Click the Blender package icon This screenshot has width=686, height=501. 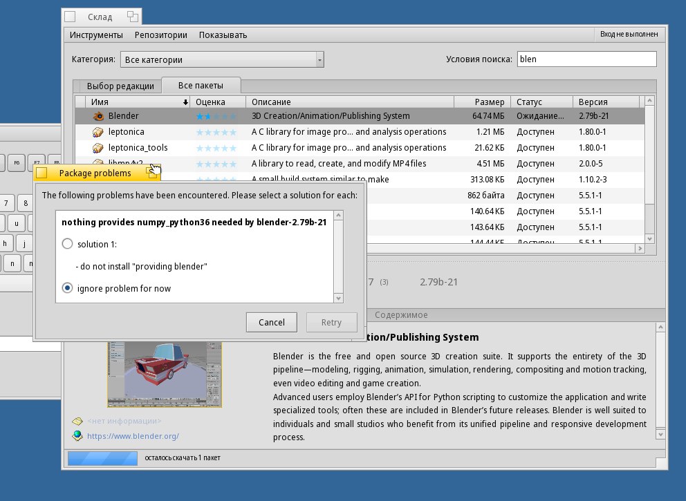98,116
